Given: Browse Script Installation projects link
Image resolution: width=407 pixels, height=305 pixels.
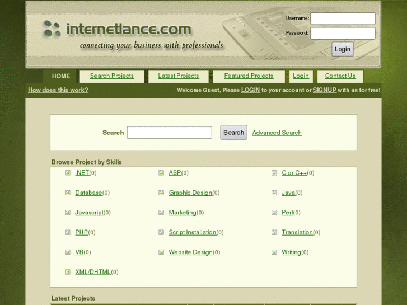Looking at the screenshot, I should 193,232.
